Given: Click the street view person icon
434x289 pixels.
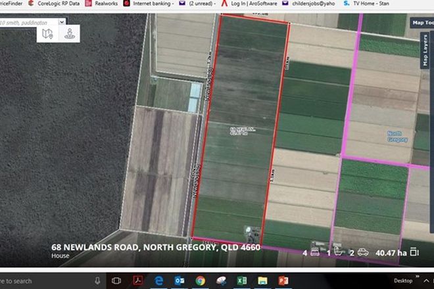Looking at the screenshot, I should (x=68, y=34).
